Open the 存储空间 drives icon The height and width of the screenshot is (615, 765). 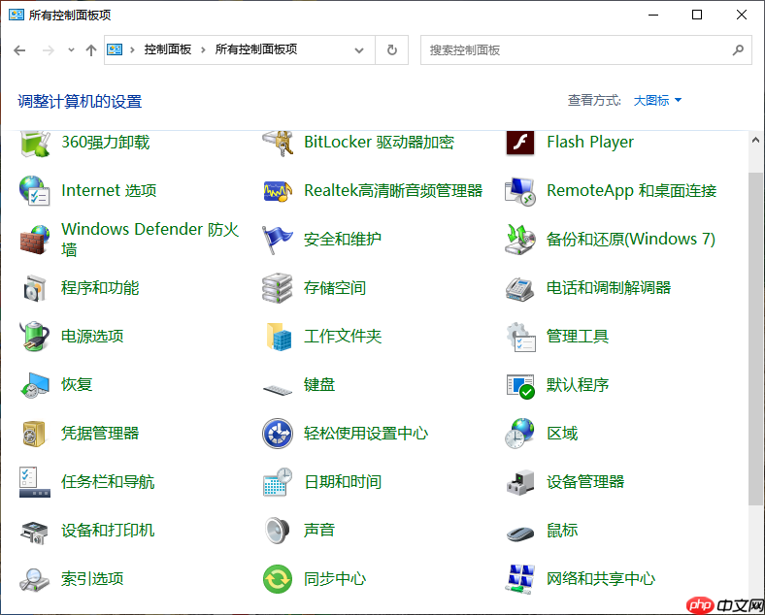click(277, 288)
